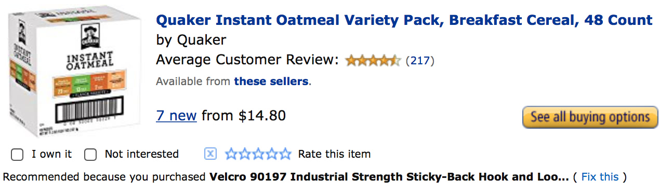
Task: Check the "I own it" checkbox
Action: pyautogui.click(x=17, y=155)
